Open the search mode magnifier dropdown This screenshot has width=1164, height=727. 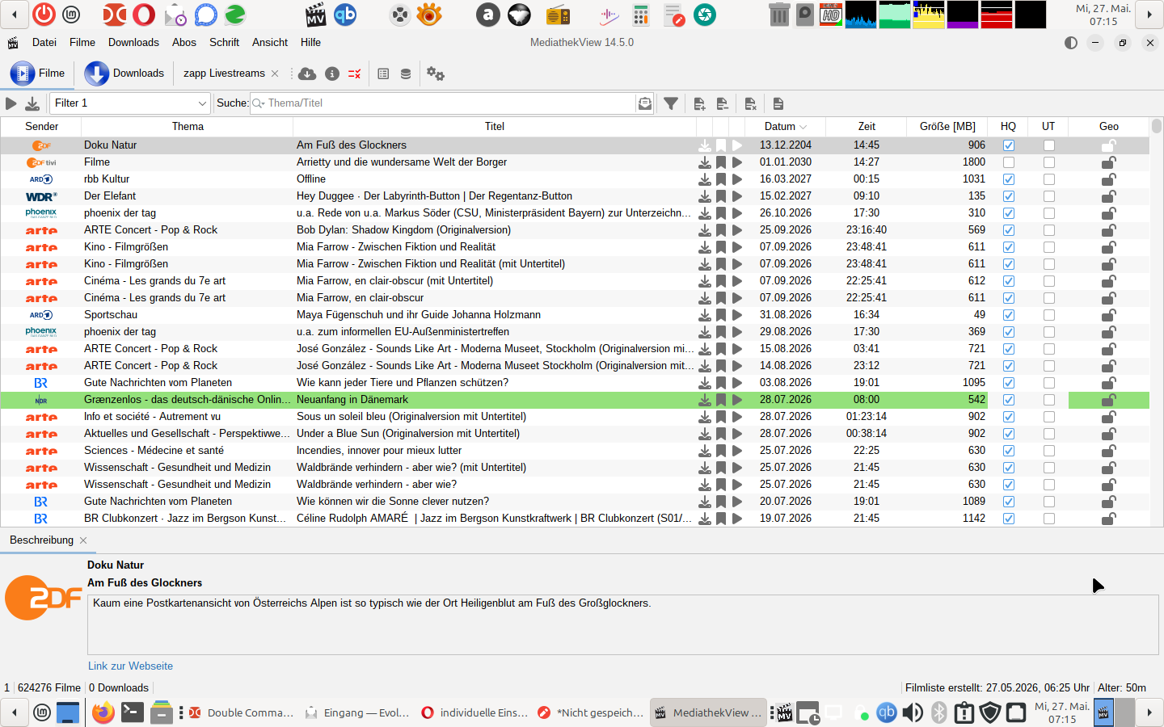pyautogui.click(x=259, y=103)
